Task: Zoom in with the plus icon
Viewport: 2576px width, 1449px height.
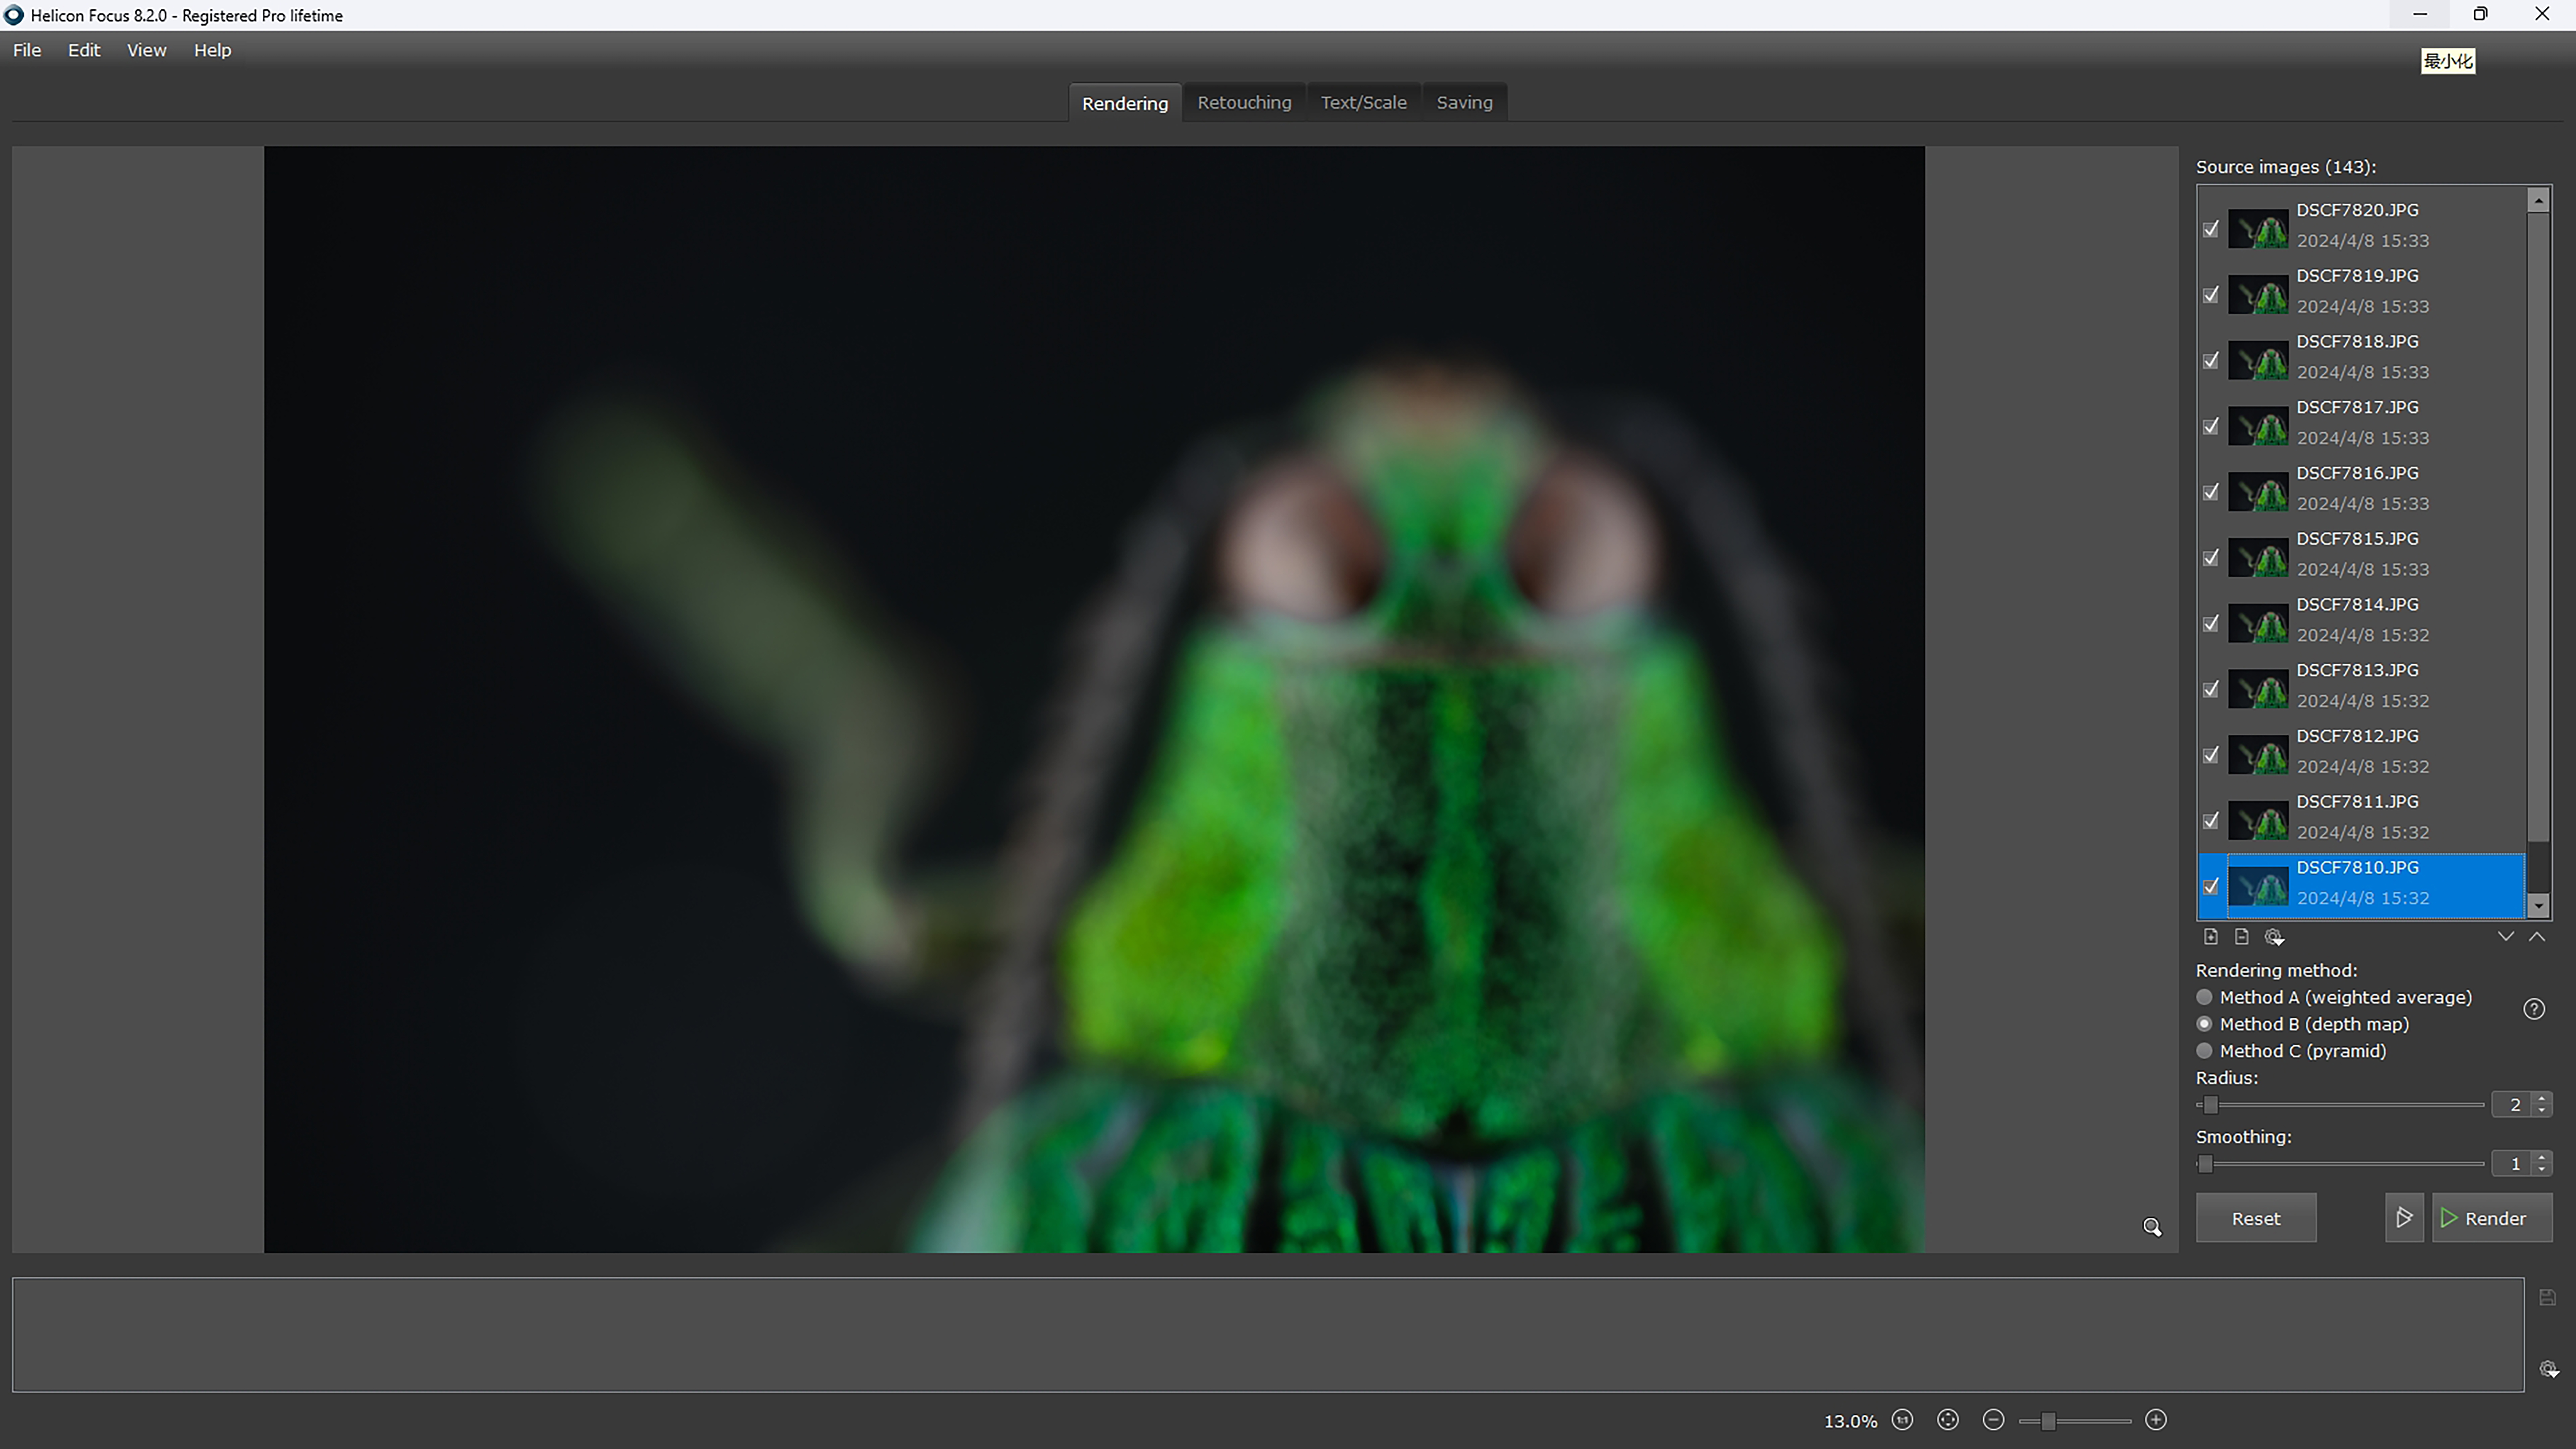Action: pyautogui.click(x=2156, y=1420)
